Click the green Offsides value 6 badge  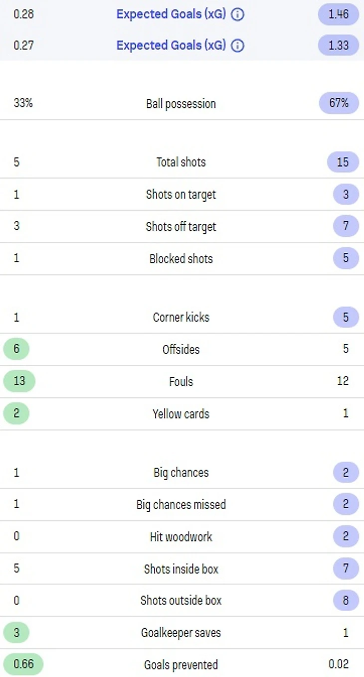point(16,349)
